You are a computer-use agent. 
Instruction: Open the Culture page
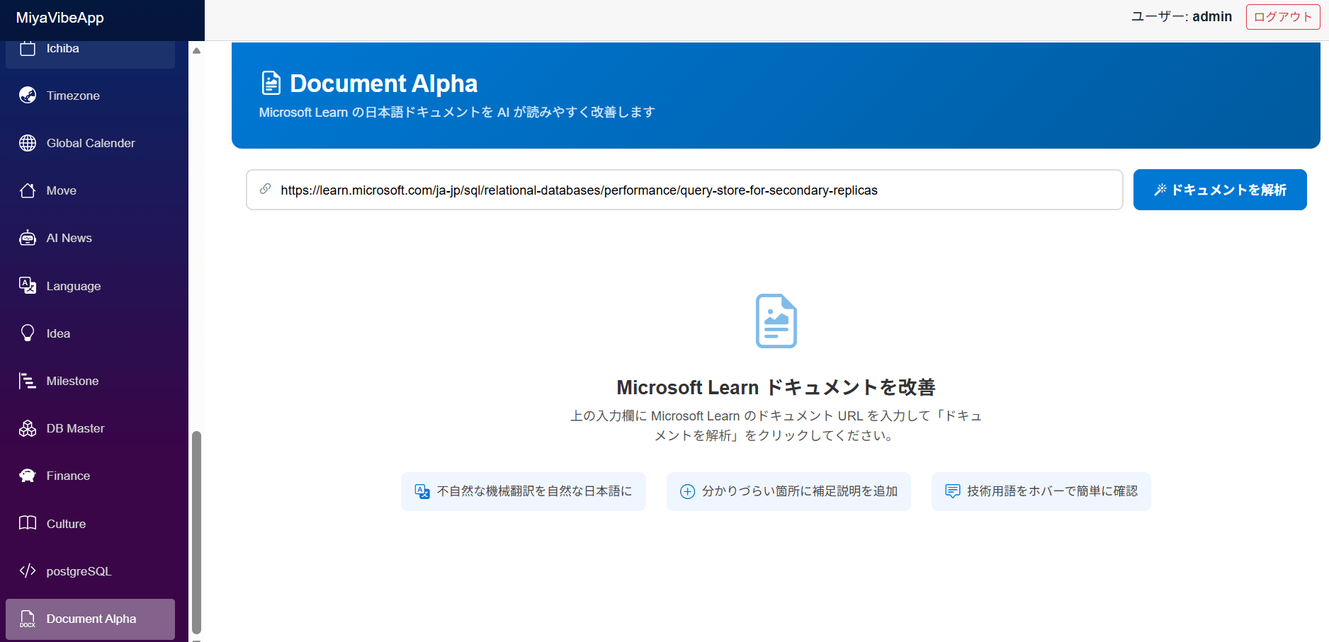90,523
